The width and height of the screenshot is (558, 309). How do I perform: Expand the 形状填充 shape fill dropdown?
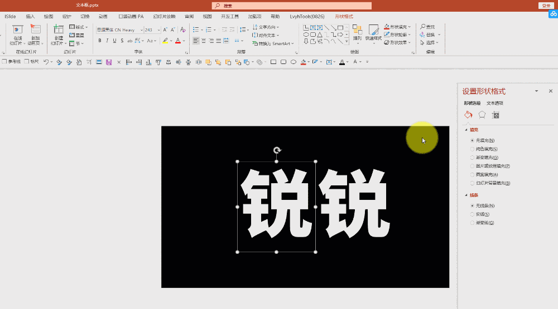410,27
